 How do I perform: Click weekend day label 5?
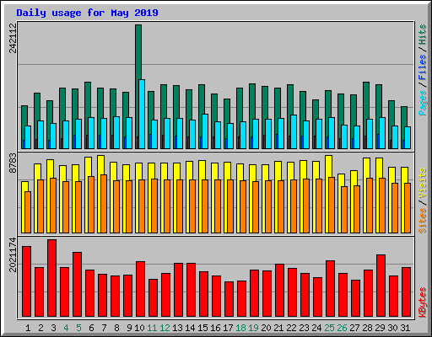pyautogui.click(x=78, y=328)
